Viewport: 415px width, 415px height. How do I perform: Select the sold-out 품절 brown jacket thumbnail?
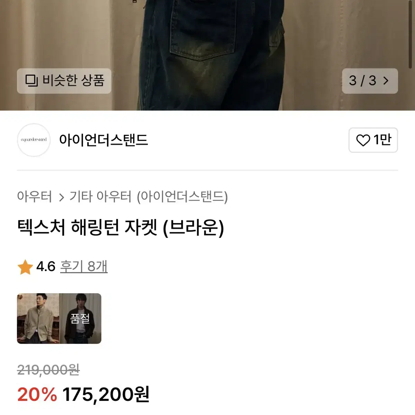80,319
